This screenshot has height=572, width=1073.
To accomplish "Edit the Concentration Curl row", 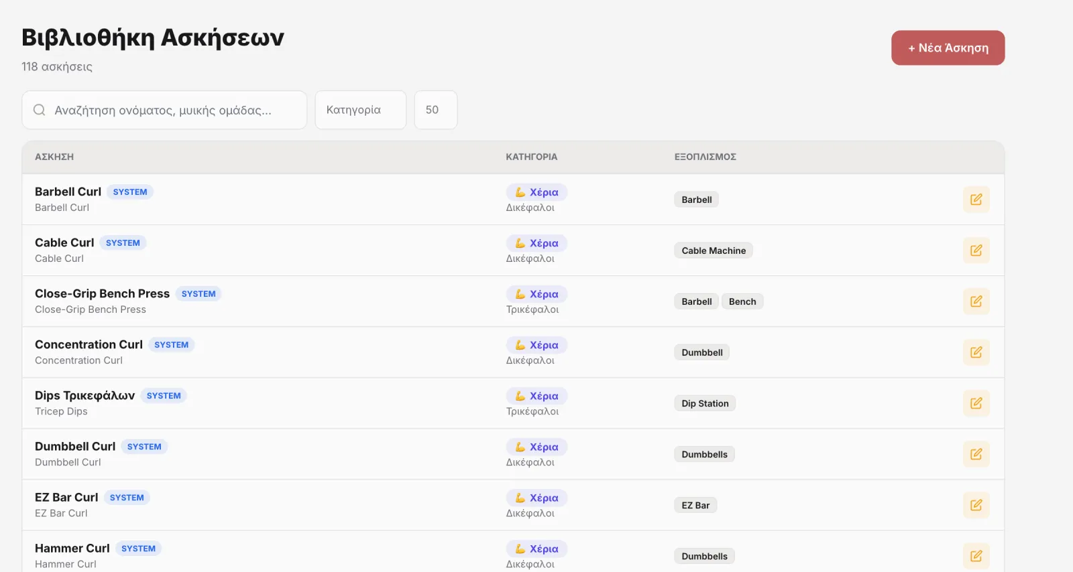I will click(x=976, y=352).
